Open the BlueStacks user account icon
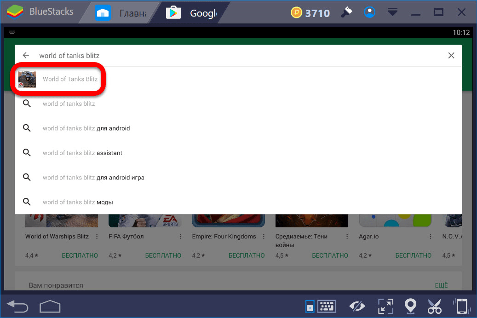The height and width of the screenshot is (318, 477). click(369, 12)
